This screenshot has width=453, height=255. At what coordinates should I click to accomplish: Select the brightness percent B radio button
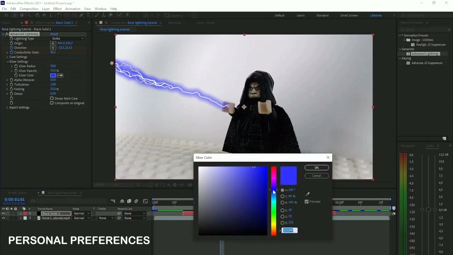coord(282,203)
